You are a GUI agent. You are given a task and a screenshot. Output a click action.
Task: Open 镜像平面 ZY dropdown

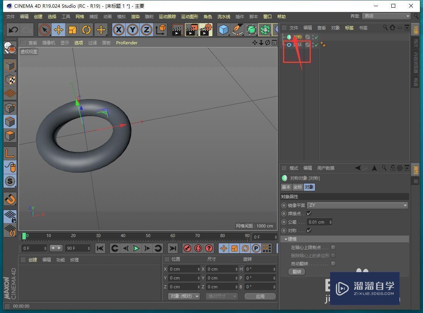(357, 205)
